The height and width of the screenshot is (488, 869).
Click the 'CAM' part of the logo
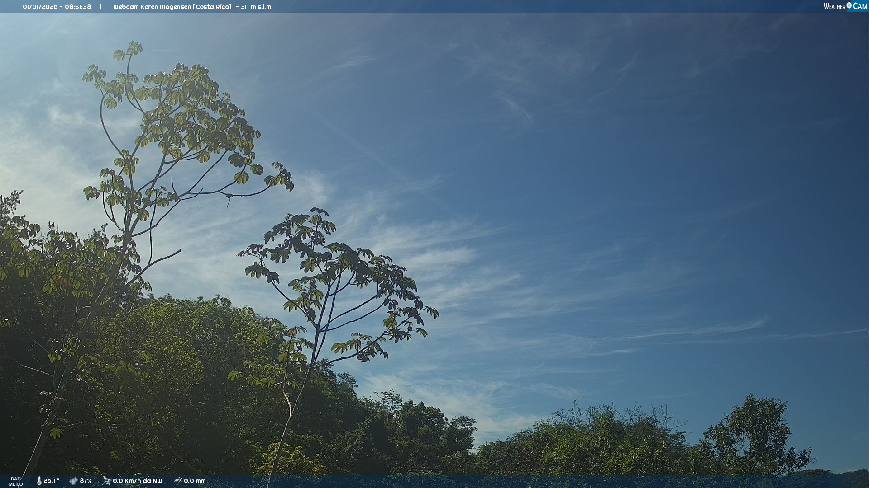pos(860,6)
